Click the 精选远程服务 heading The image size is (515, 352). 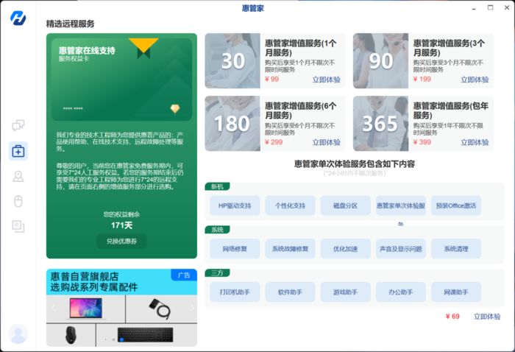tap(71, 24)
